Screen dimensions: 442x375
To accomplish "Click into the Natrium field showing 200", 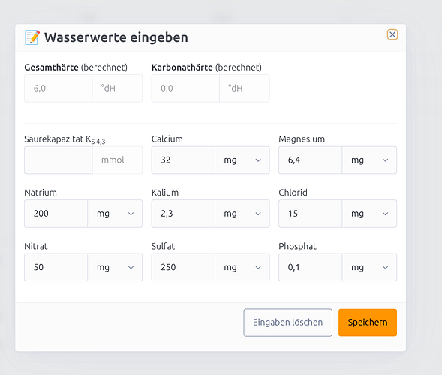I will (56, 214).
